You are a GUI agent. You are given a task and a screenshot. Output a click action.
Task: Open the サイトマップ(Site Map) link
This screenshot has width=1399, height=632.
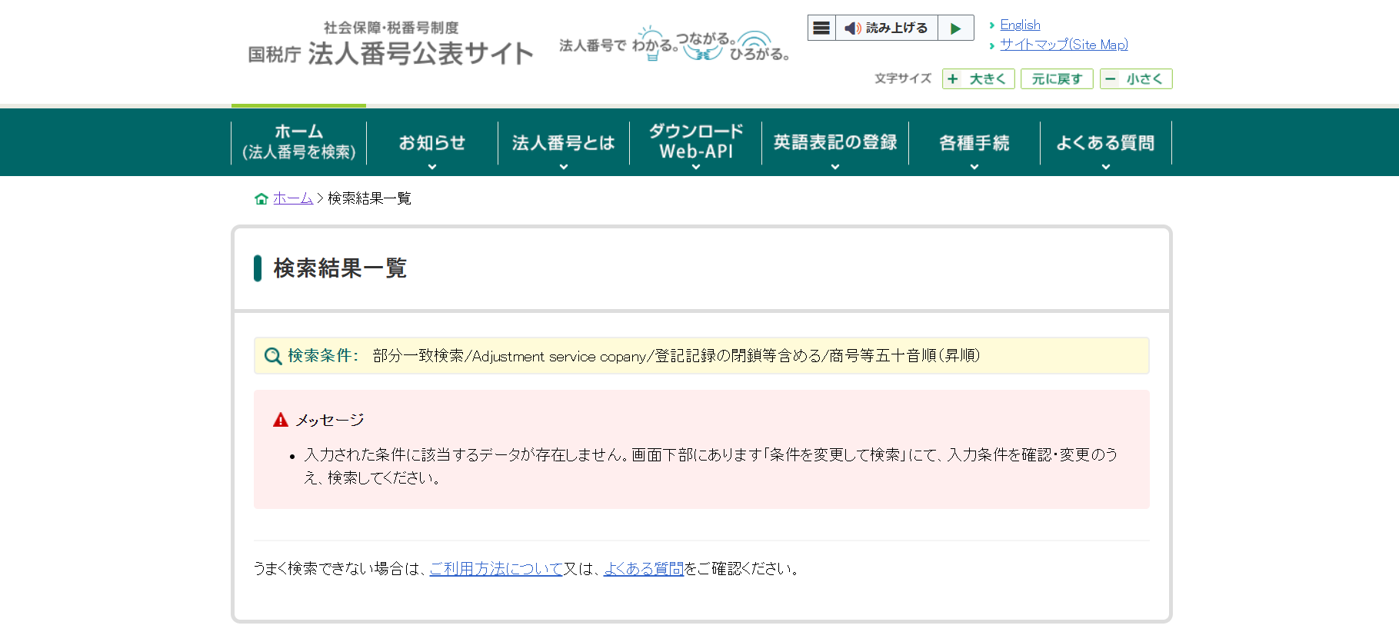pyautogui.click(x=1064, y=45)
